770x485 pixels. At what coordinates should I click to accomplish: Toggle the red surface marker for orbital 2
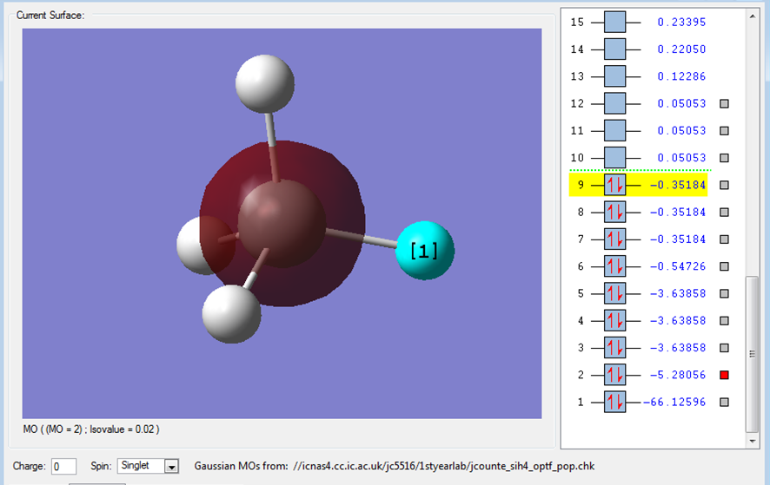pos(724,375)
